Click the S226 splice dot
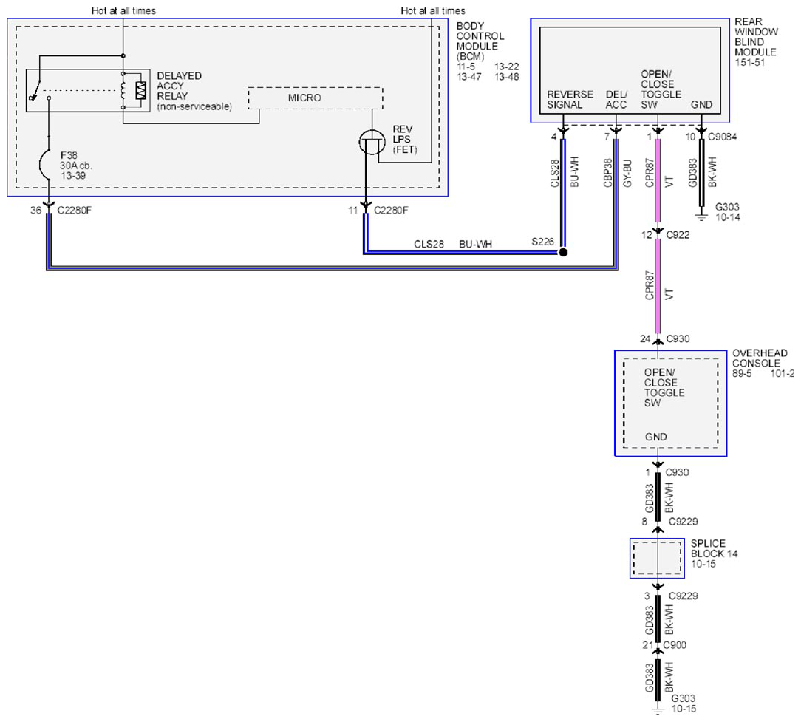801x722 pixels. (563, 252)
